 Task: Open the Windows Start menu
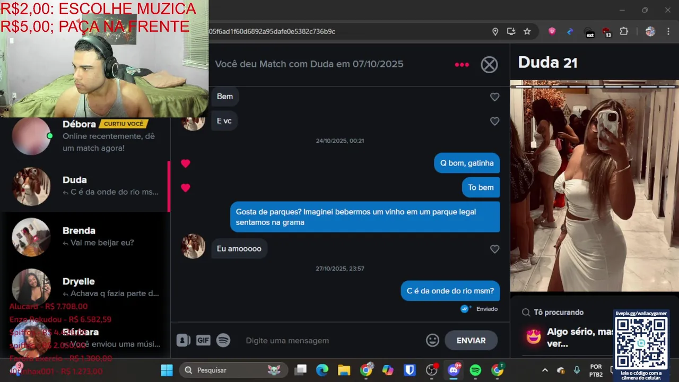[x=167, y=370]
